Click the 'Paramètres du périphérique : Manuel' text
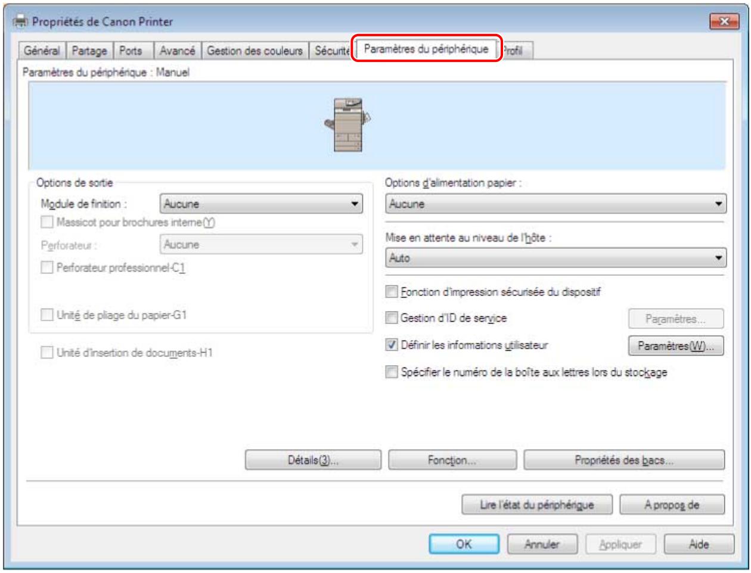The width and height of the screenshot is (751, 573). (106, 73)
